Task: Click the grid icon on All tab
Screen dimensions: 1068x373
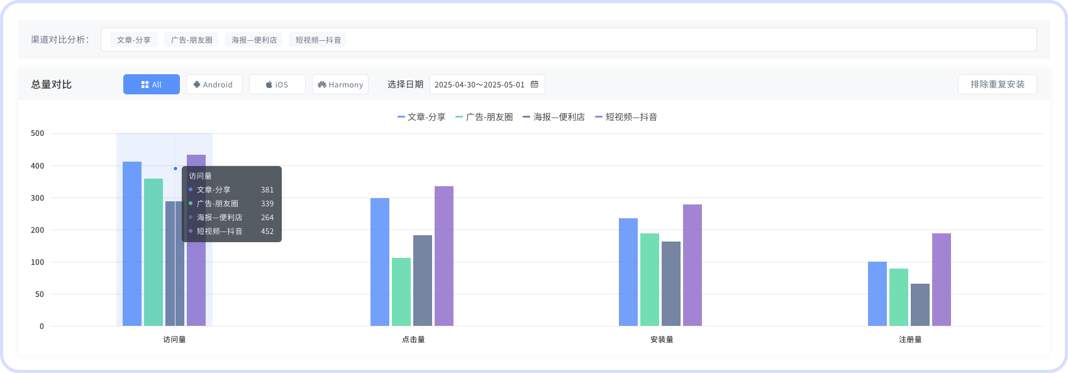Action: 145,84
